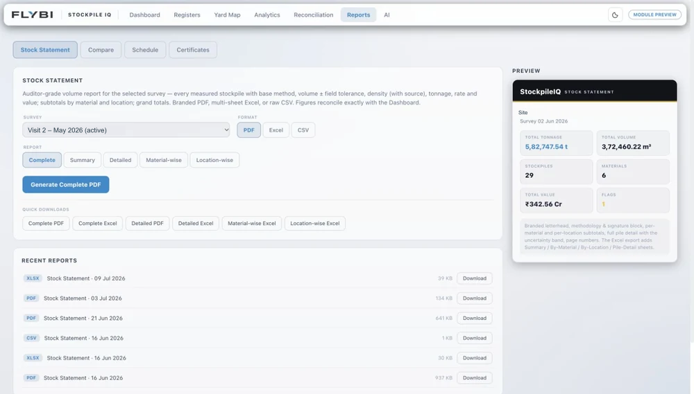Open Yard Map page

[x=227, y=15]
